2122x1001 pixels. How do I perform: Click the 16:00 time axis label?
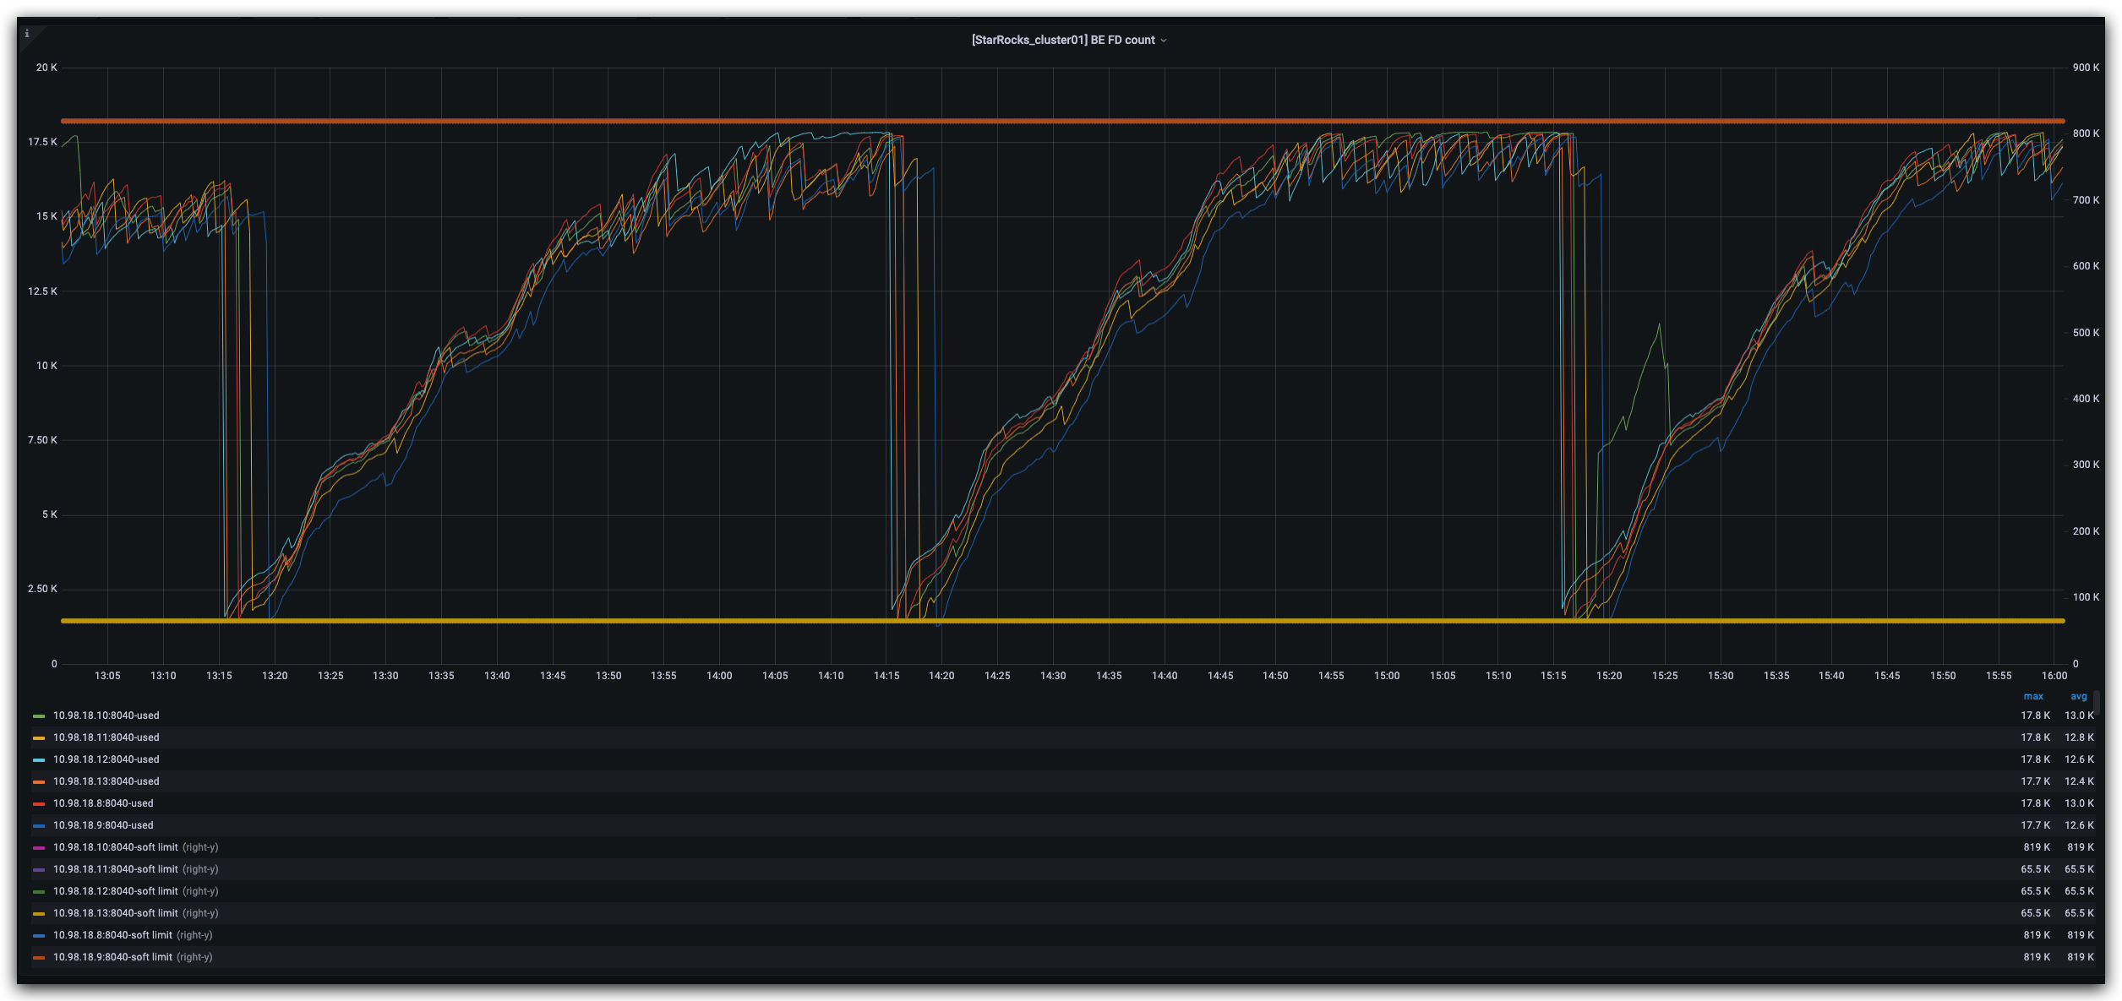coord(2054,676)
